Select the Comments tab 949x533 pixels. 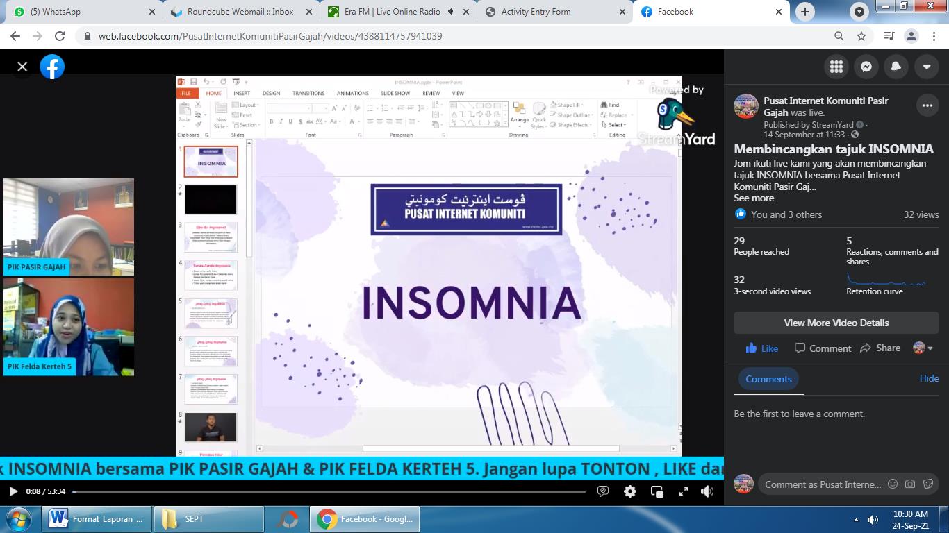(x=768, y=379)
